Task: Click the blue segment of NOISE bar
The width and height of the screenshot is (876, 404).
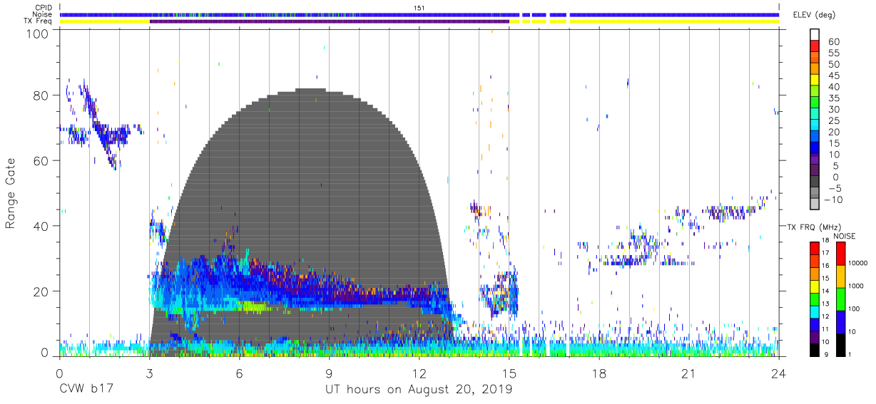Action: tap(840, 321)
